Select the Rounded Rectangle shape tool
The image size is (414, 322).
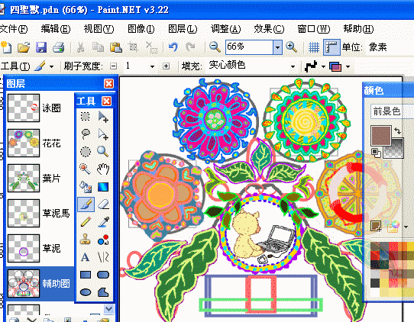click(103, 275)
